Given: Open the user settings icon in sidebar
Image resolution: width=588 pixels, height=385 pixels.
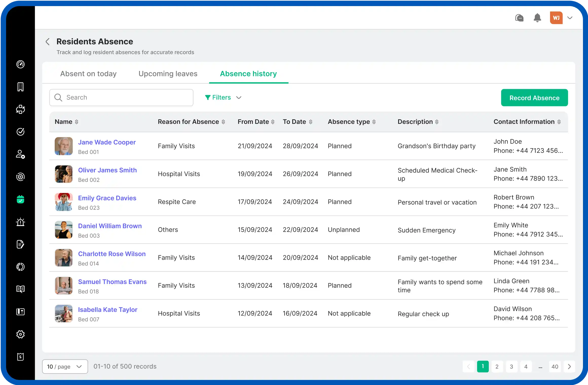Looking at the screenshot, I should point(21,154).
